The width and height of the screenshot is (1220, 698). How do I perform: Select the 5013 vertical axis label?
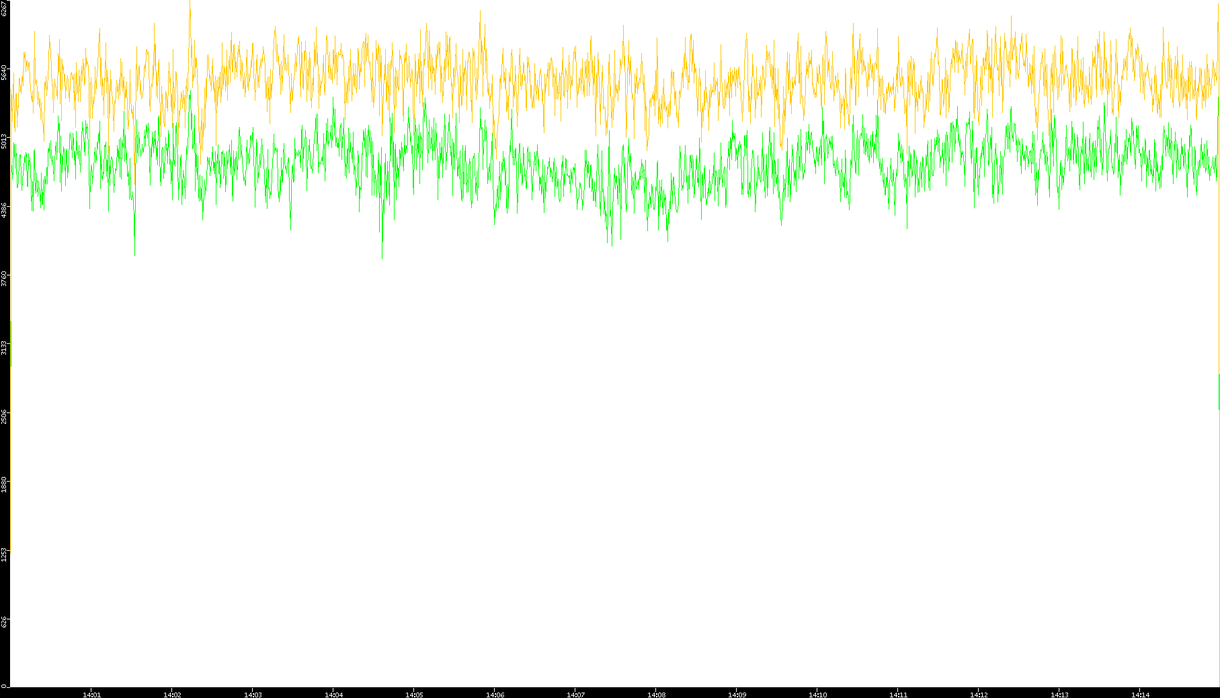pyautogui.click(x=5, y=142)
